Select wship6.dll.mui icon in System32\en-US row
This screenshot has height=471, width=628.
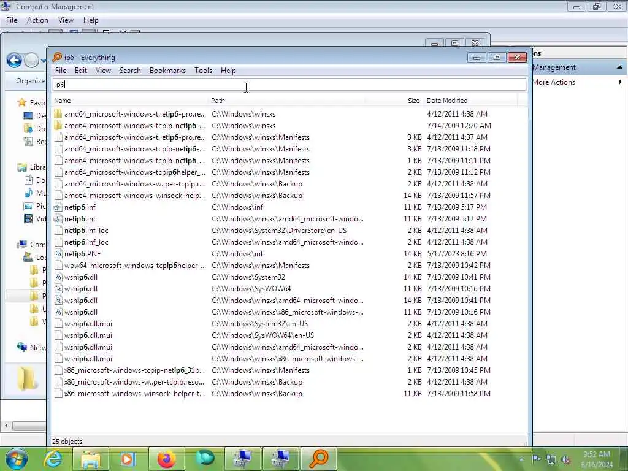(x=58, y=323)
